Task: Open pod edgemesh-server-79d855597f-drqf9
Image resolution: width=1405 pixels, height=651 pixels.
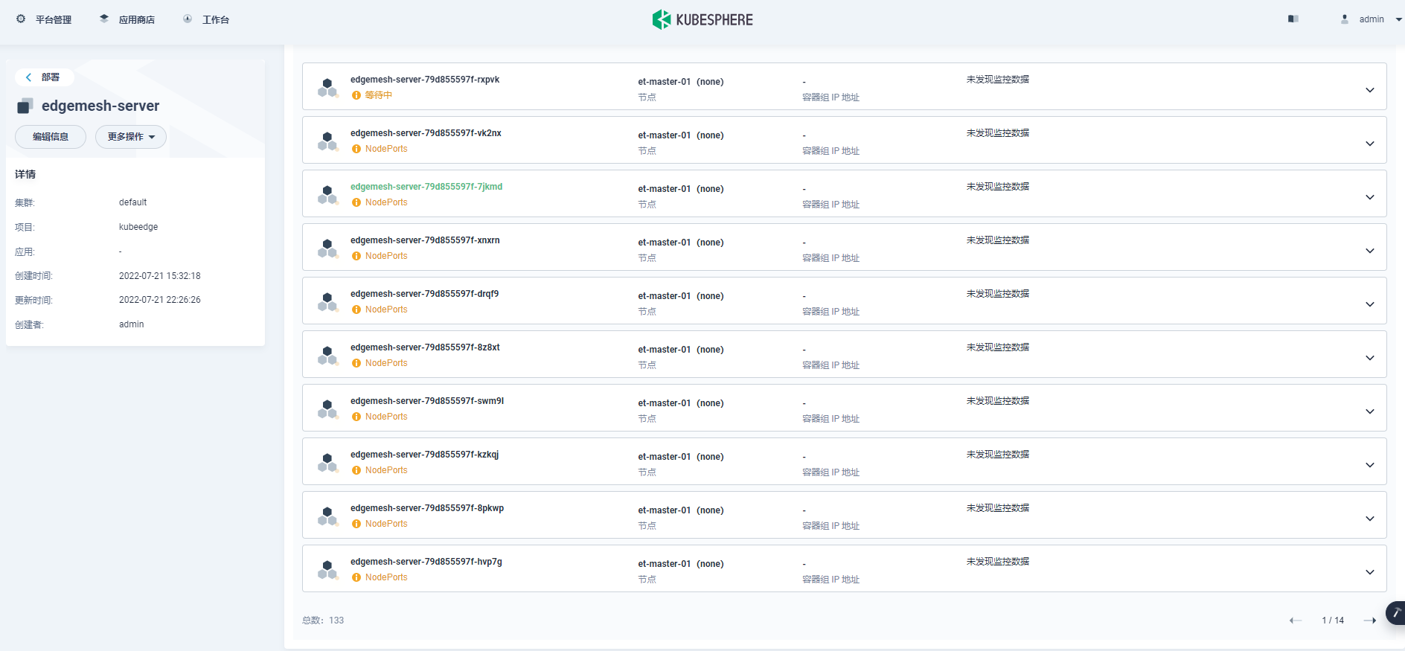Action: (x=425, y=294)
